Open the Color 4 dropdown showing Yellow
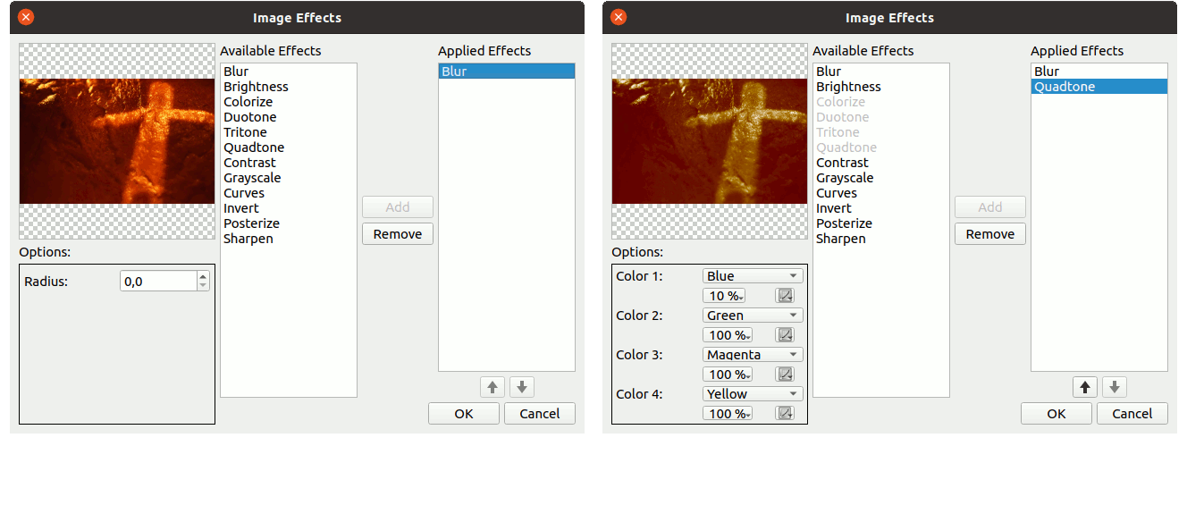 tap(752, 394)
